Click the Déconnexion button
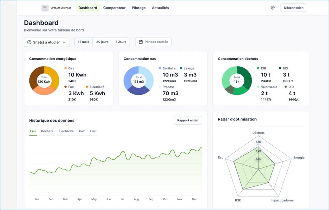Image resolution: width=329 pixels, height=210 pixels. (293, 8)
